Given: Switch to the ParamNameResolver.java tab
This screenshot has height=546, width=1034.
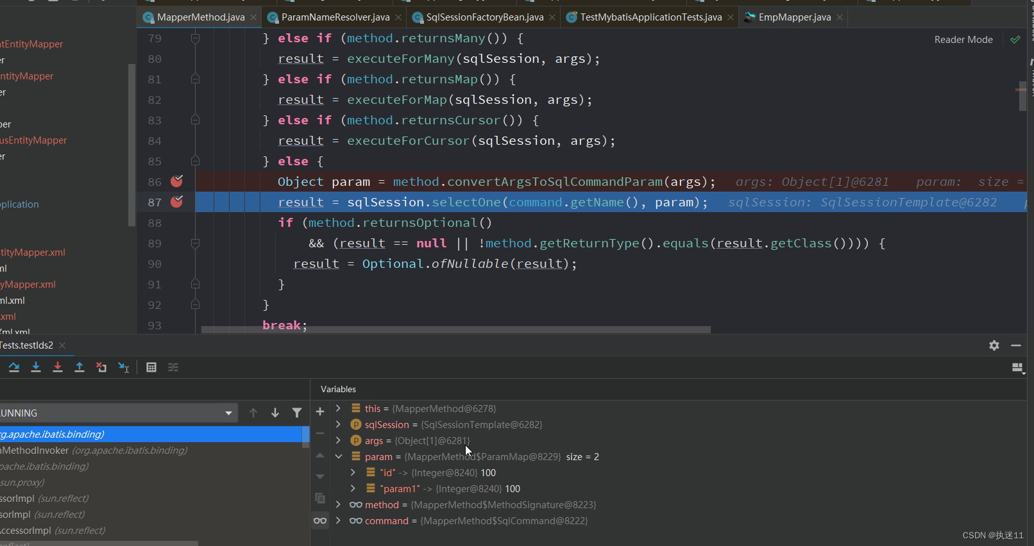Looking at the screenshot, I should click(335, 17).
